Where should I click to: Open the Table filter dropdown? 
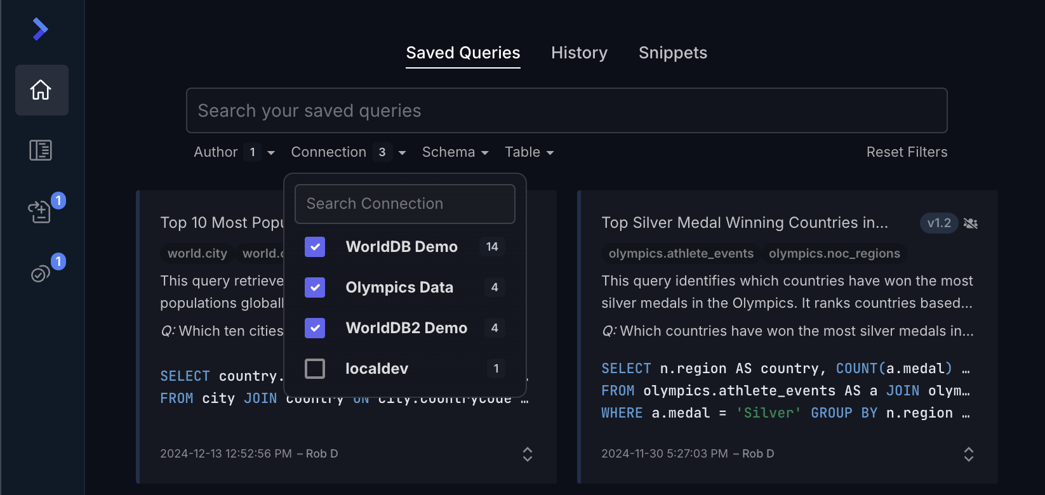click(x=529, y=152)
